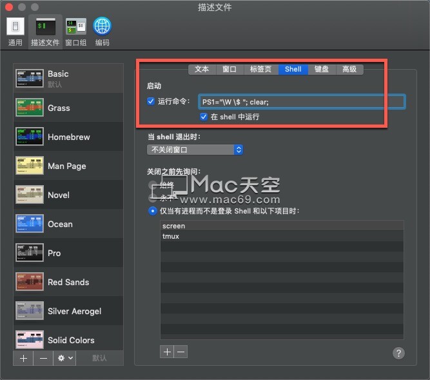Switch to the 高级 tab
Screen dimensions: 430x380
coord(349,69)
